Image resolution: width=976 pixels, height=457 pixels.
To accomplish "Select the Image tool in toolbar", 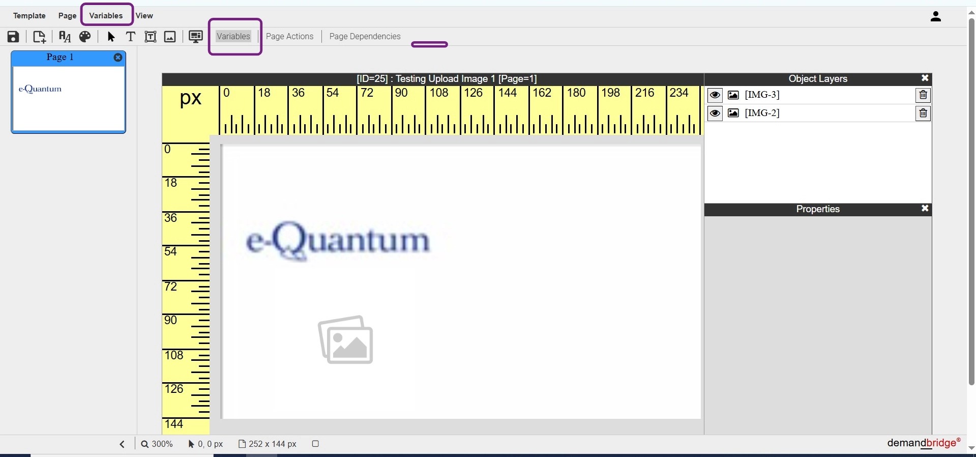I will tap(170, 37).
